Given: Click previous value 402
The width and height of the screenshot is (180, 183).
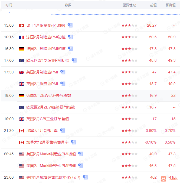Looking at the screenshot, I should tap(153, 177).
